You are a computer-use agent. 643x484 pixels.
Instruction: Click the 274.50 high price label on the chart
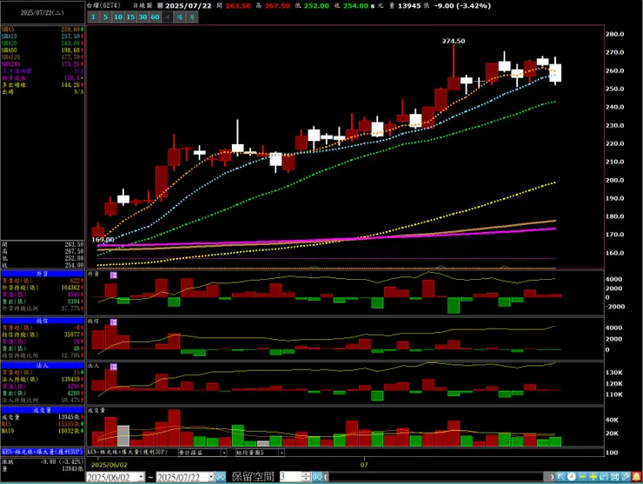454,41
